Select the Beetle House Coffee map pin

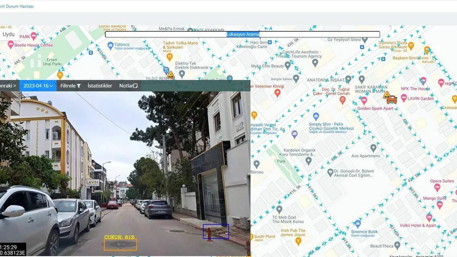11,45
